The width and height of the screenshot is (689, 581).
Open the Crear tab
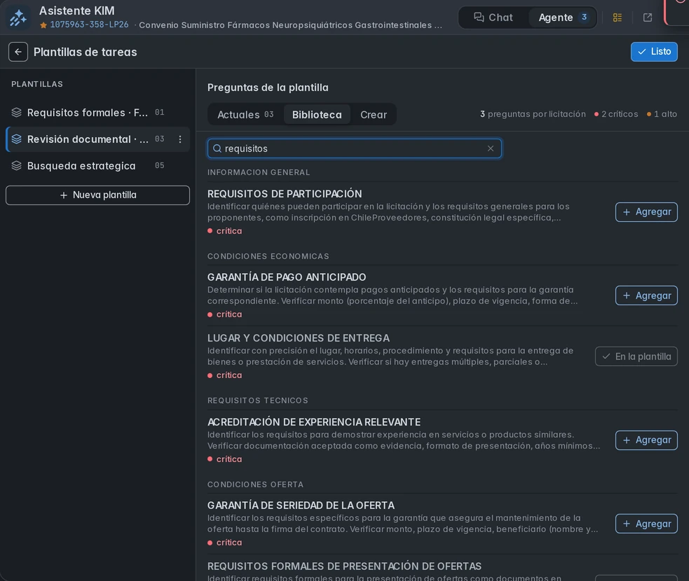pos(374,115)
